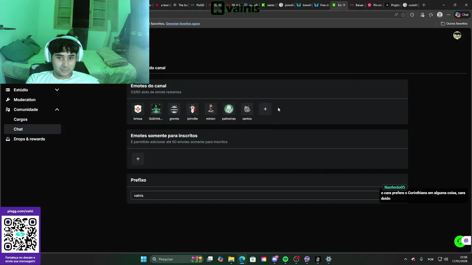Open a new browser tab
The width and height of the screenshot is (472, 265).
click(424, 5)
